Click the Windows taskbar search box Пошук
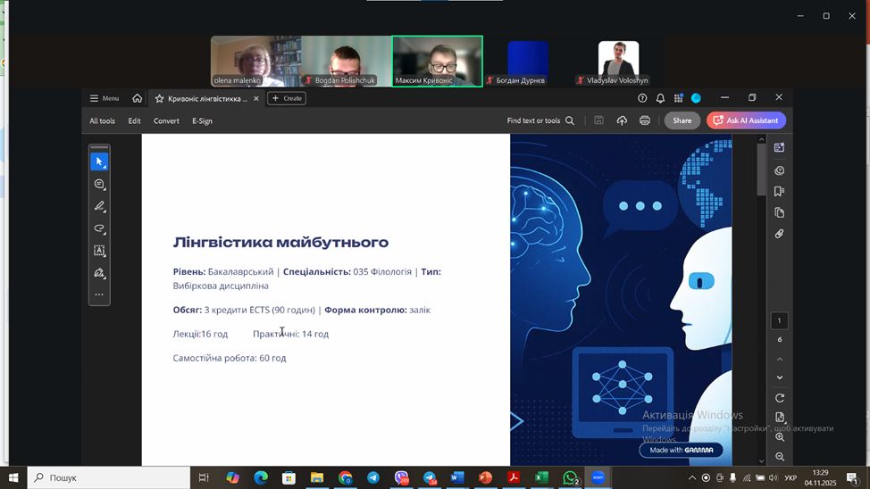Screen dimensions: 870x489 click(109, 478)
